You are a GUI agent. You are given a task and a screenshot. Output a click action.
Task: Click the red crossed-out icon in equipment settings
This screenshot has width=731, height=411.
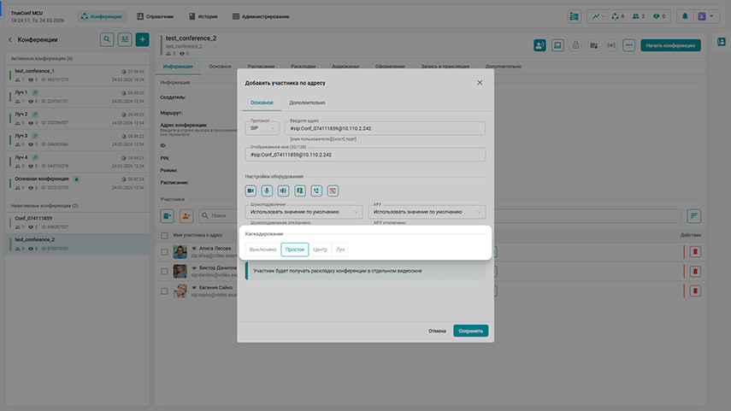333,191
